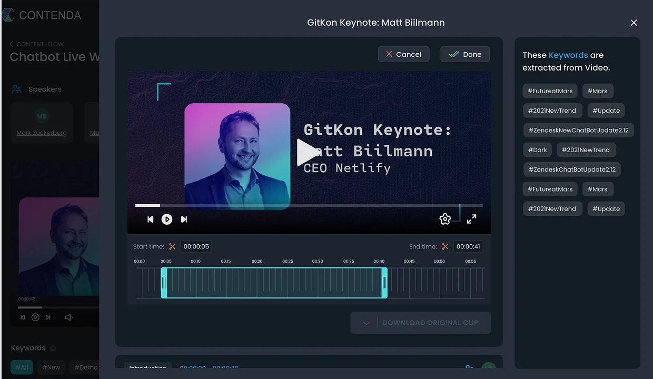
Task: Click the Cancel button
Action: coord(403,54)
